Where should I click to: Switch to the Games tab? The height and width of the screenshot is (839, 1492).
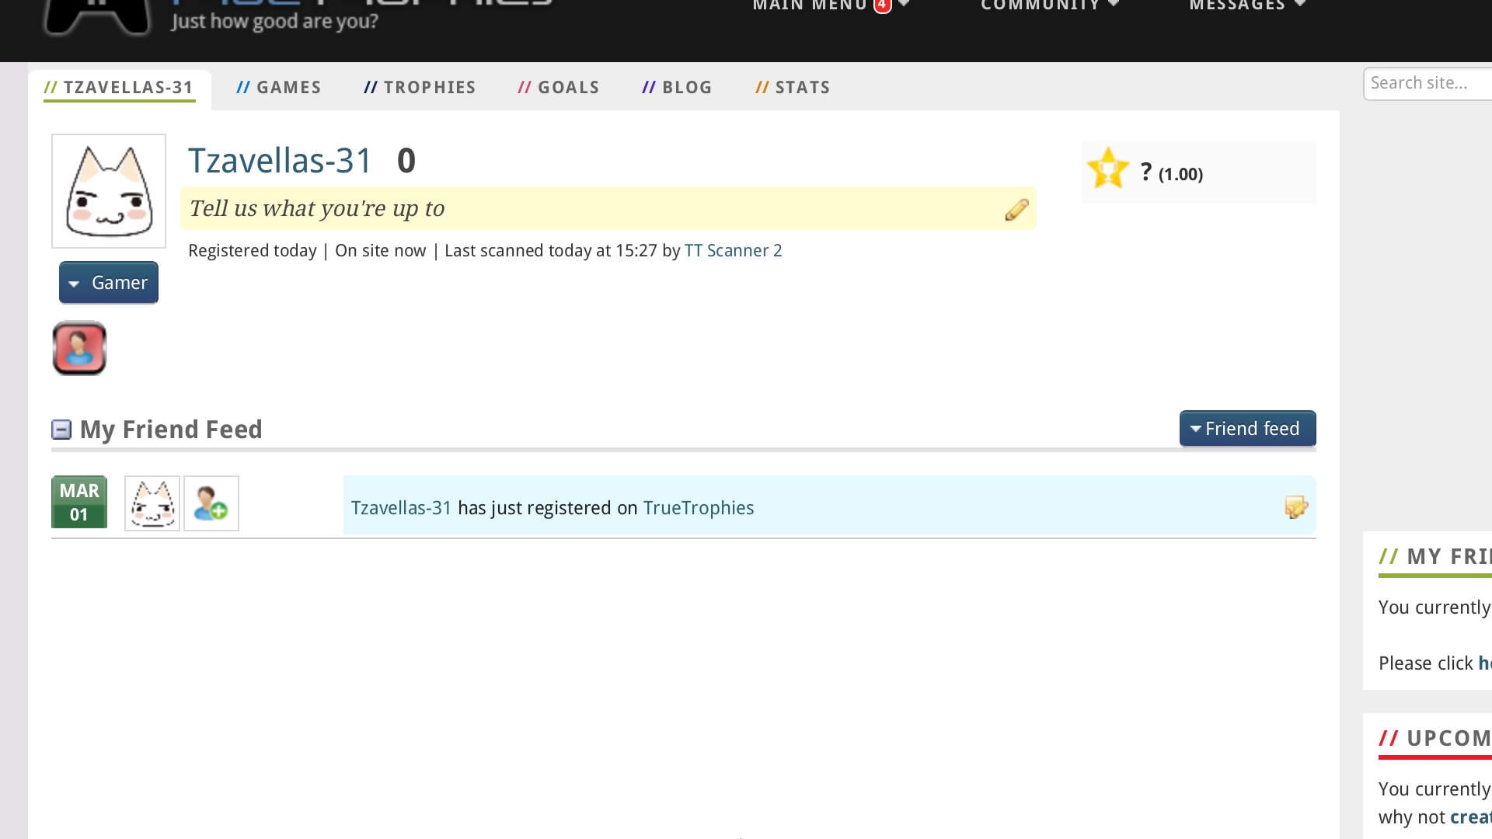click(x=279, y=88)
